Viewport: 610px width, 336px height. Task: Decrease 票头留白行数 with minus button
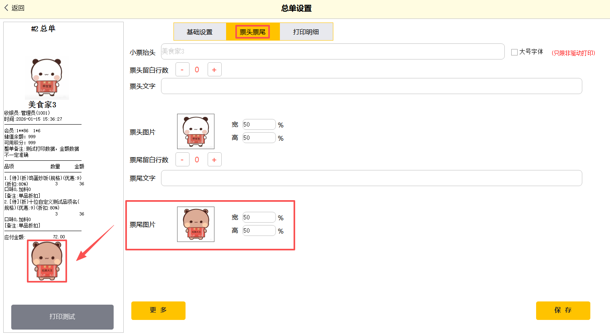(x=182, y=70)
